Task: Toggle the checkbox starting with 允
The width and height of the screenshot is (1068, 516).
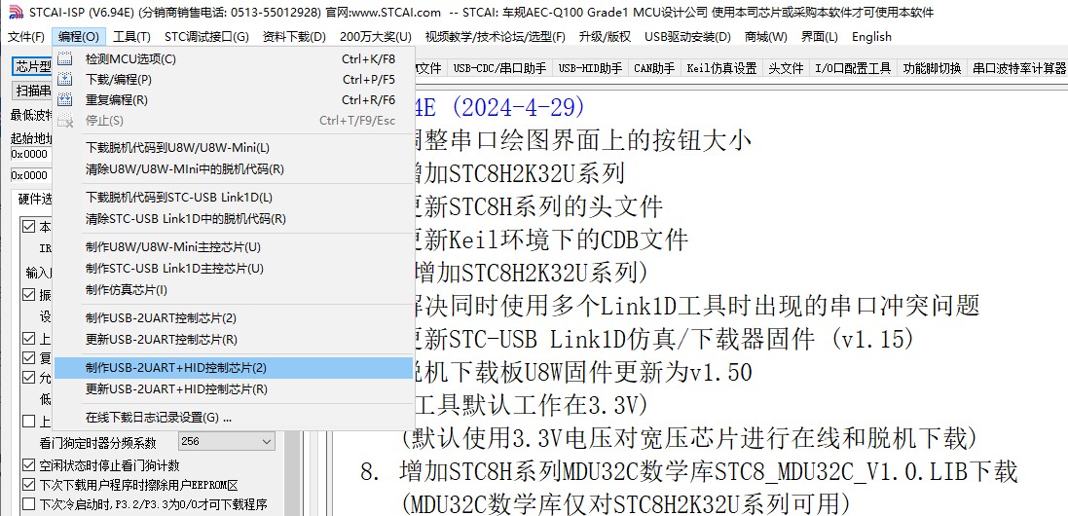Action: [28, 378]
